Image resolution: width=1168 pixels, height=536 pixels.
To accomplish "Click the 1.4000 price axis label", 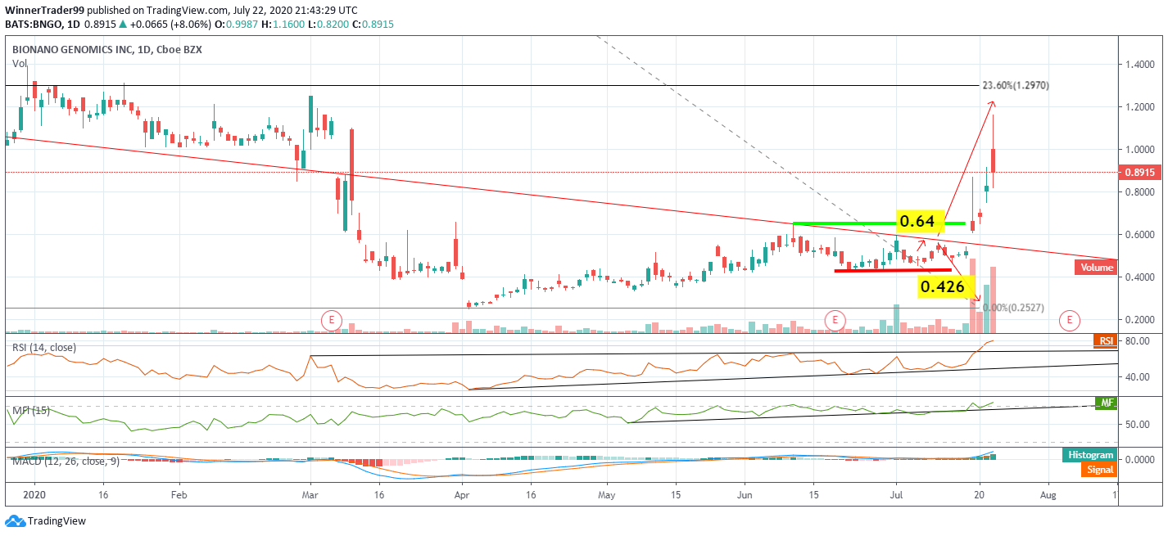I will [x=1142, y=64].
